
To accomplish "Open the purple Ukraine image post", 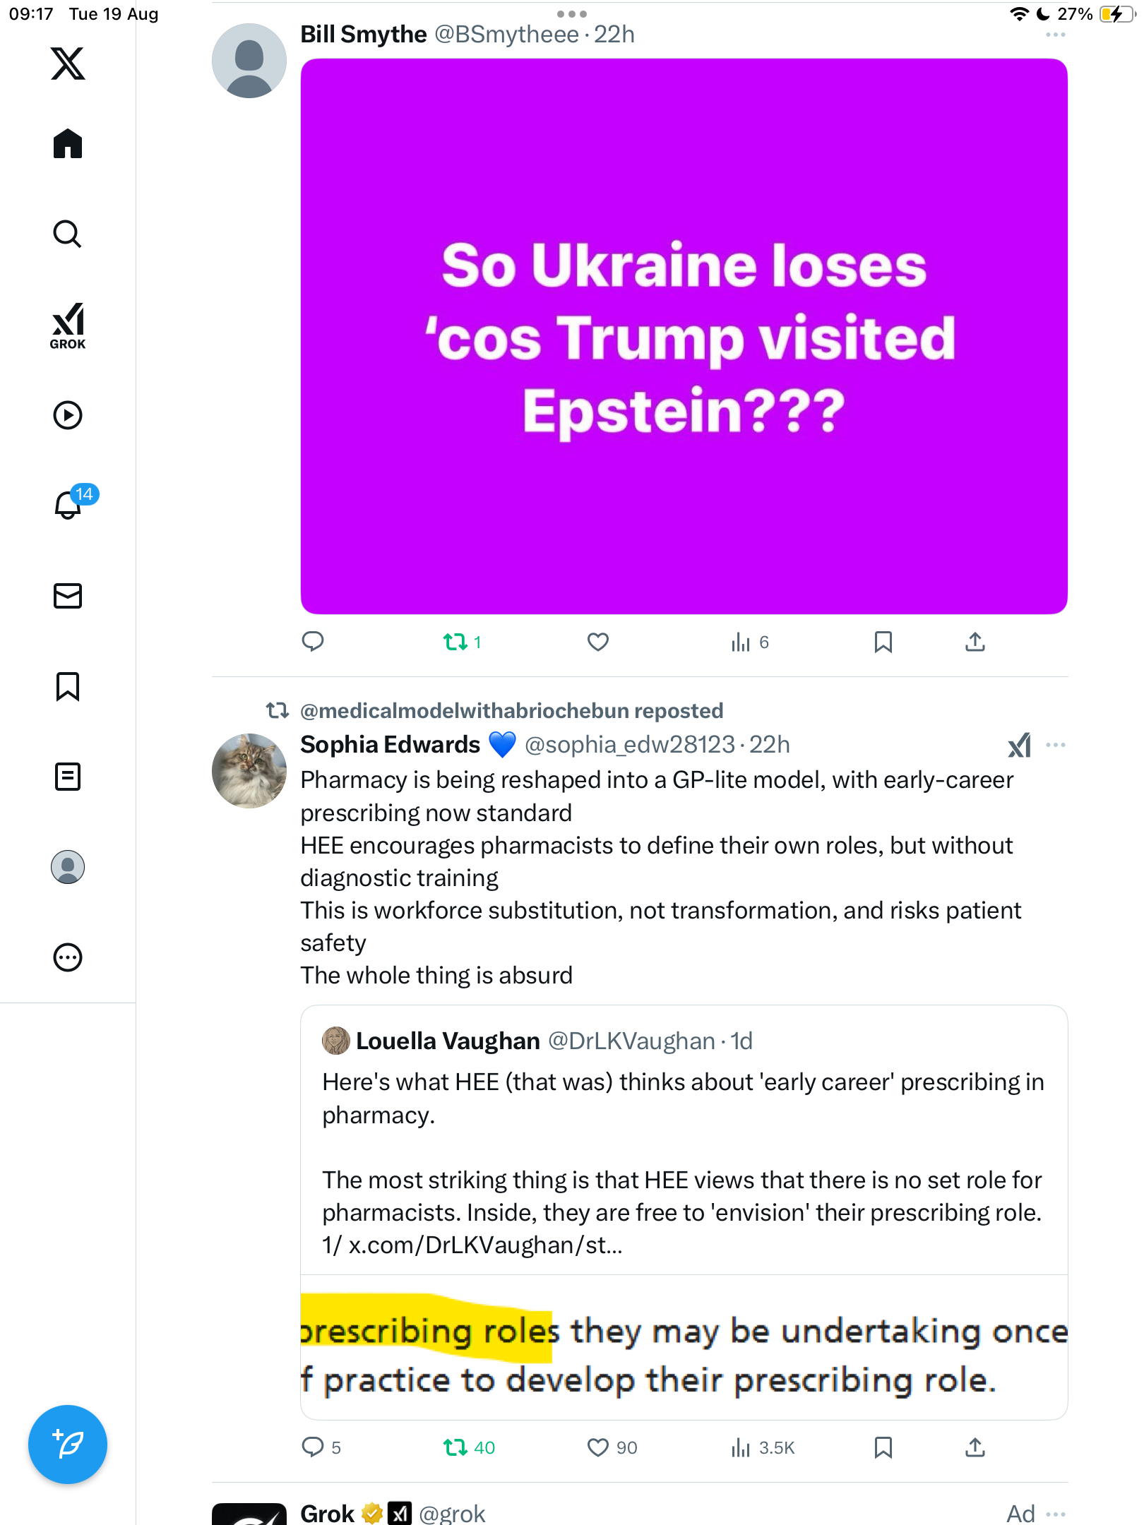I will coord(684,336).
